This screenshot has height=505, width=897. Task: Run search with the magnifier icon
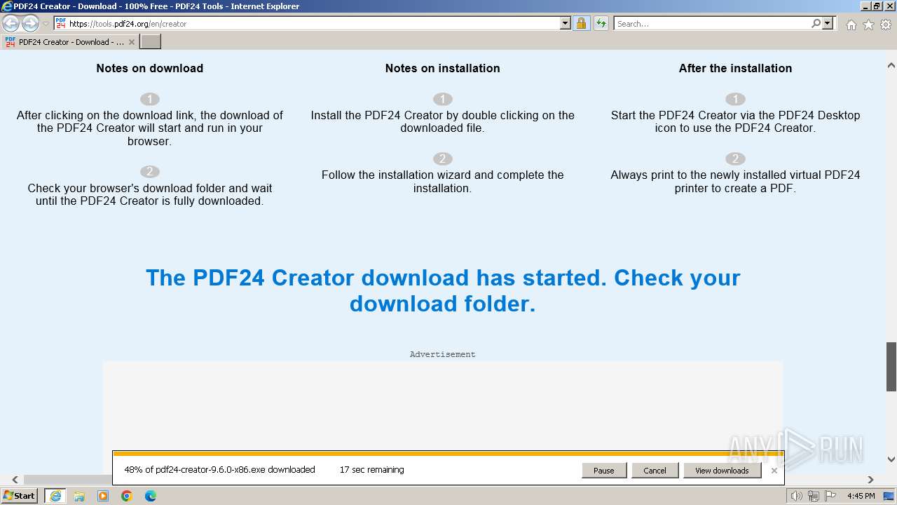point(816,23)
